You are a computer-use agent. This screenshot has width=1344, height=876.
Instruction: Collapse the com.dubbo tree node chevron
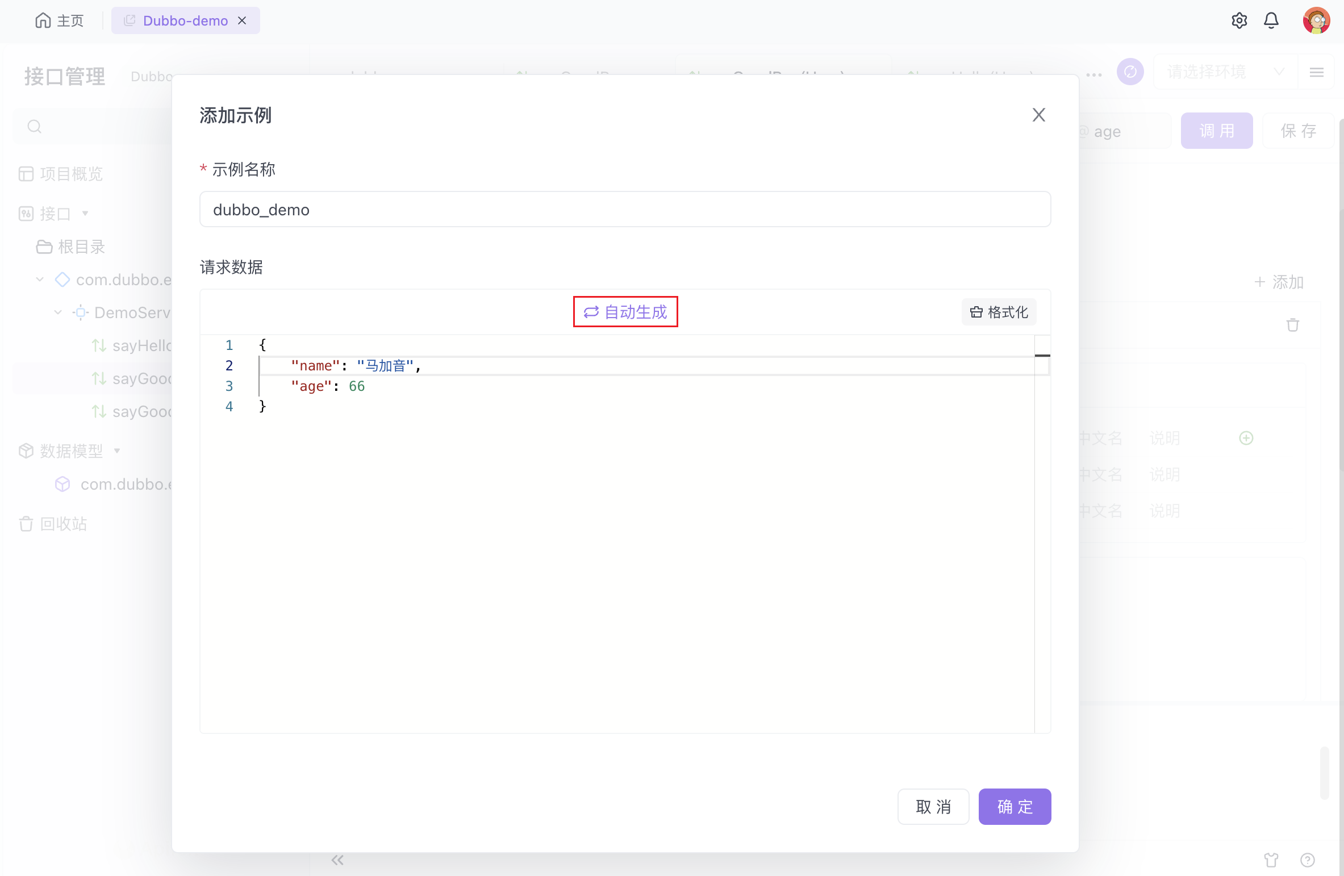(40, 280)
